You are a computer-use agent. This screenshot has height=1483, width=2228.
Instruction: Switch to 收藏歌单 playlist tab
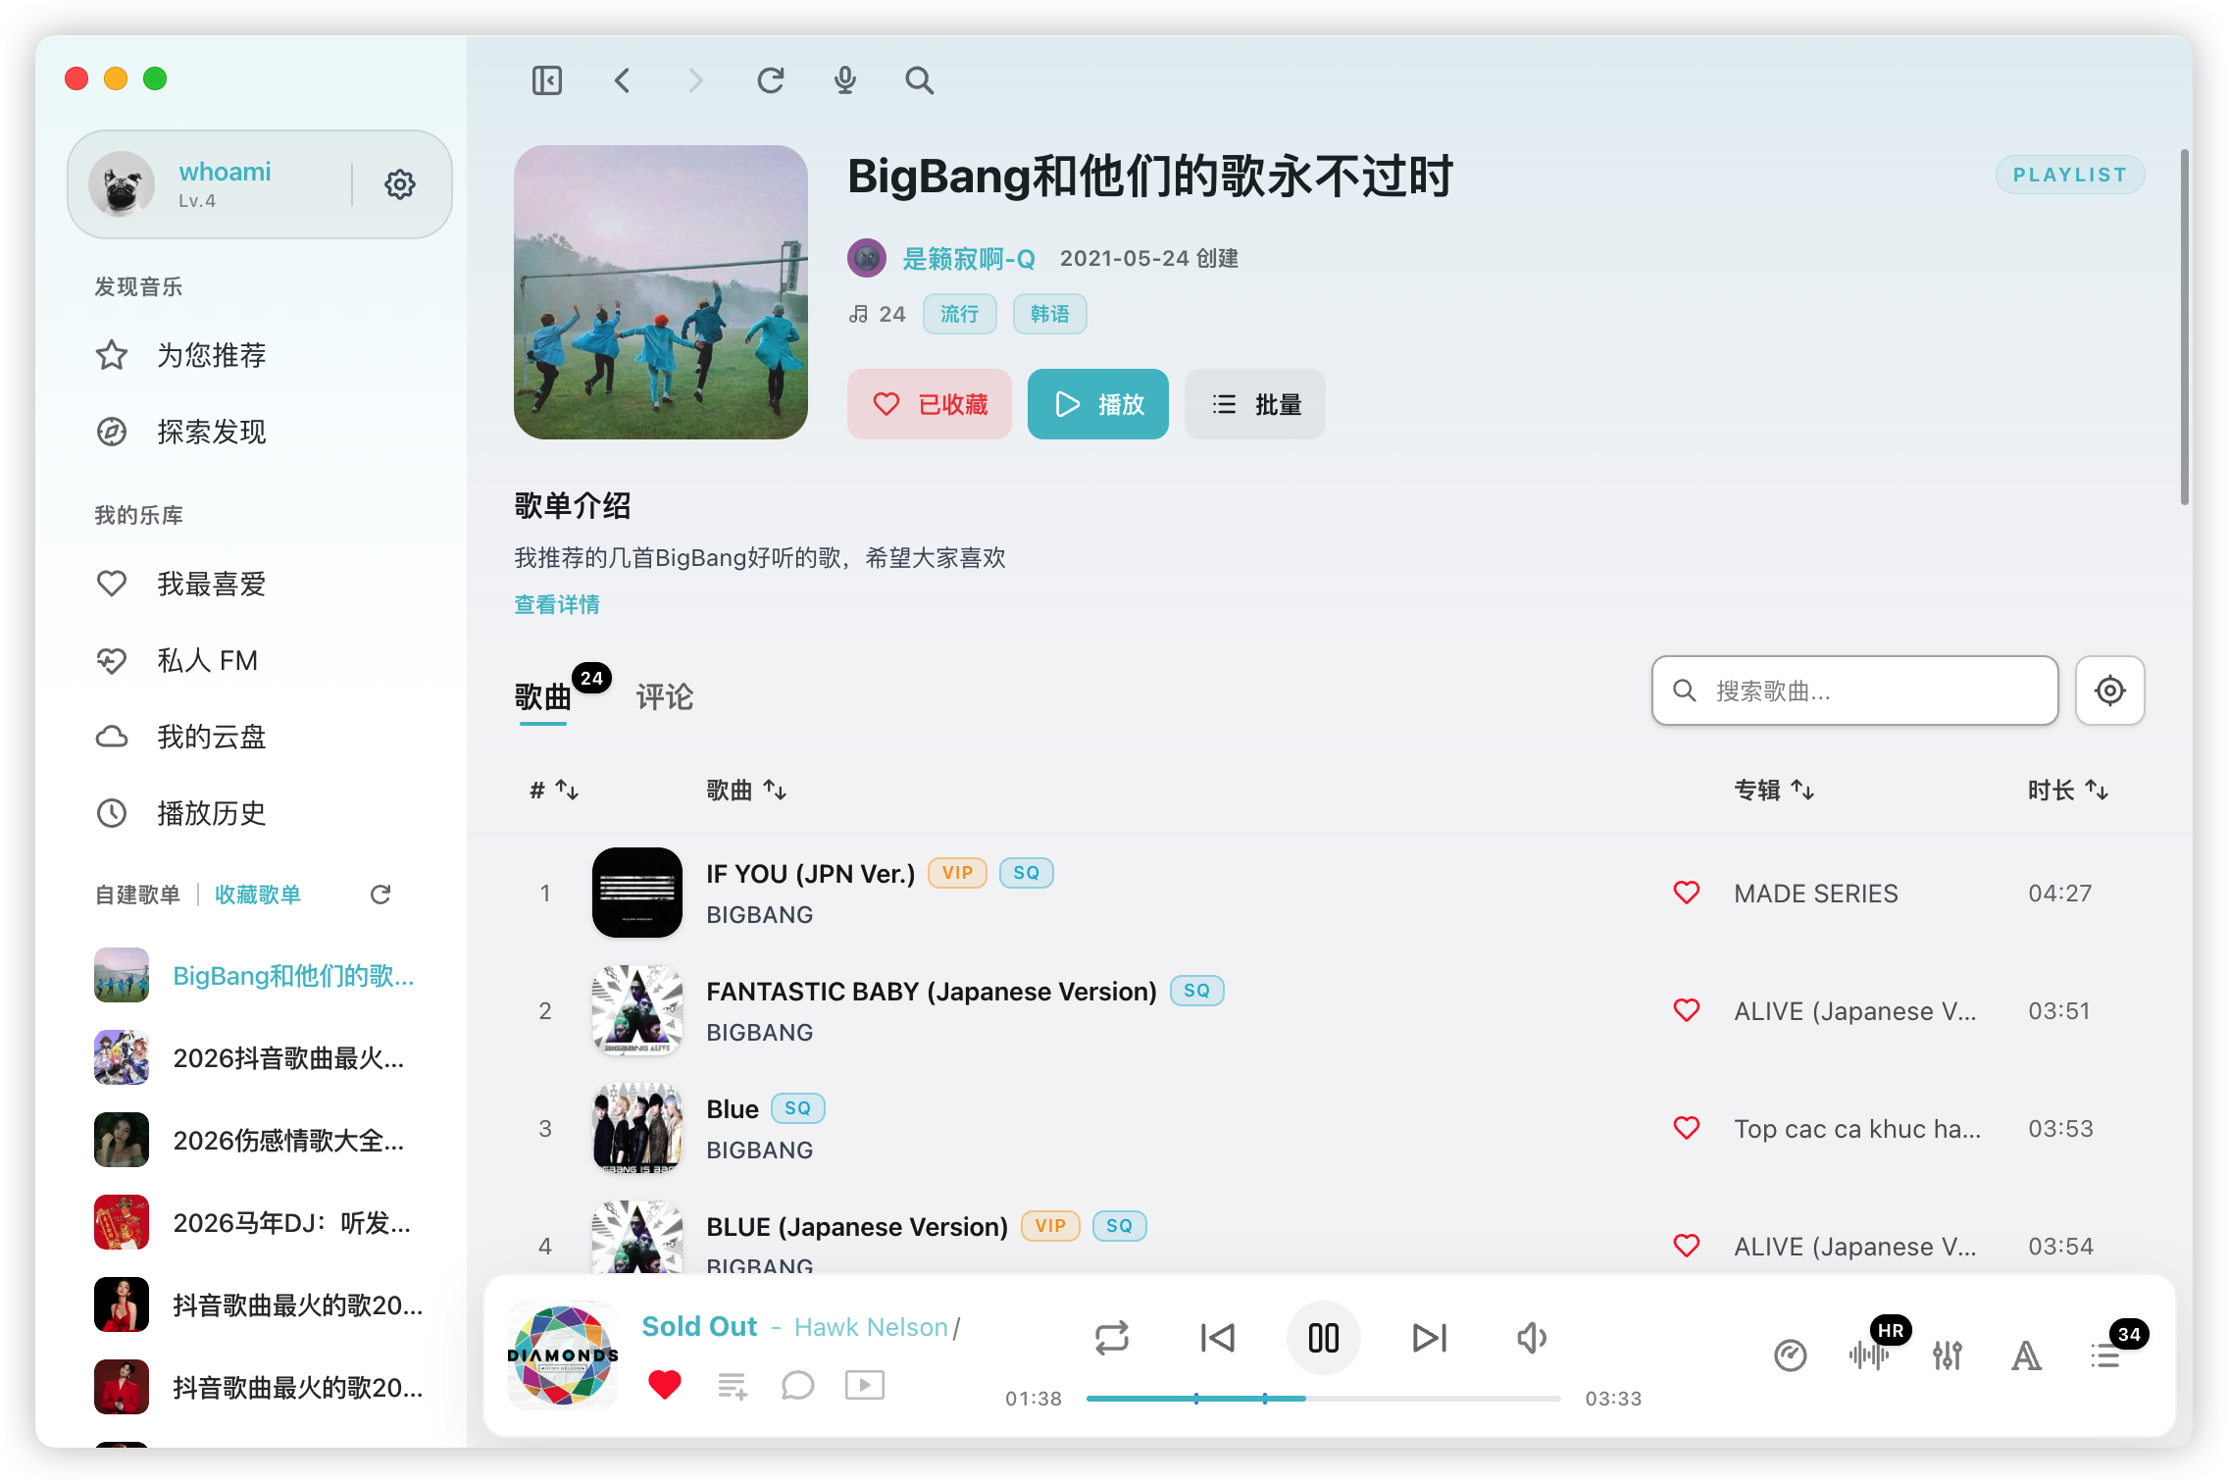(258, 895)
